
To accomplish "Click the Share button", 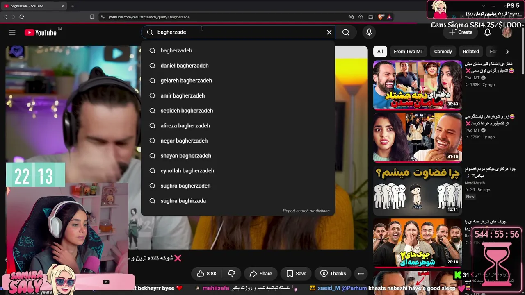I will coord(261,274).
